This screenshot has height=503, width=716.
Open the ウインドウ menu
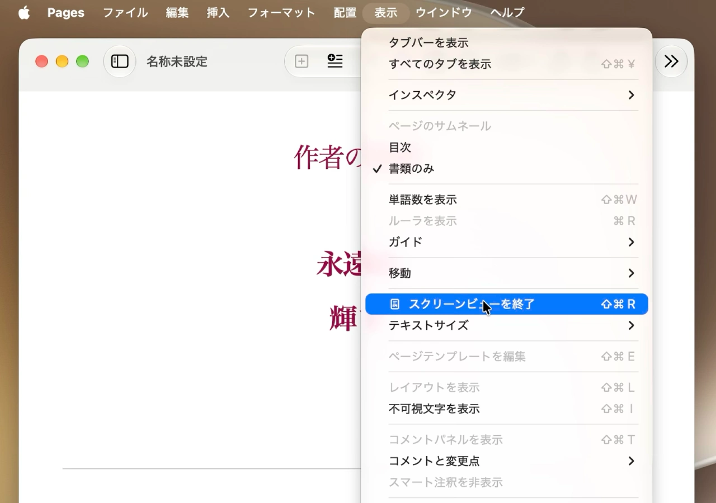(444, 12)
